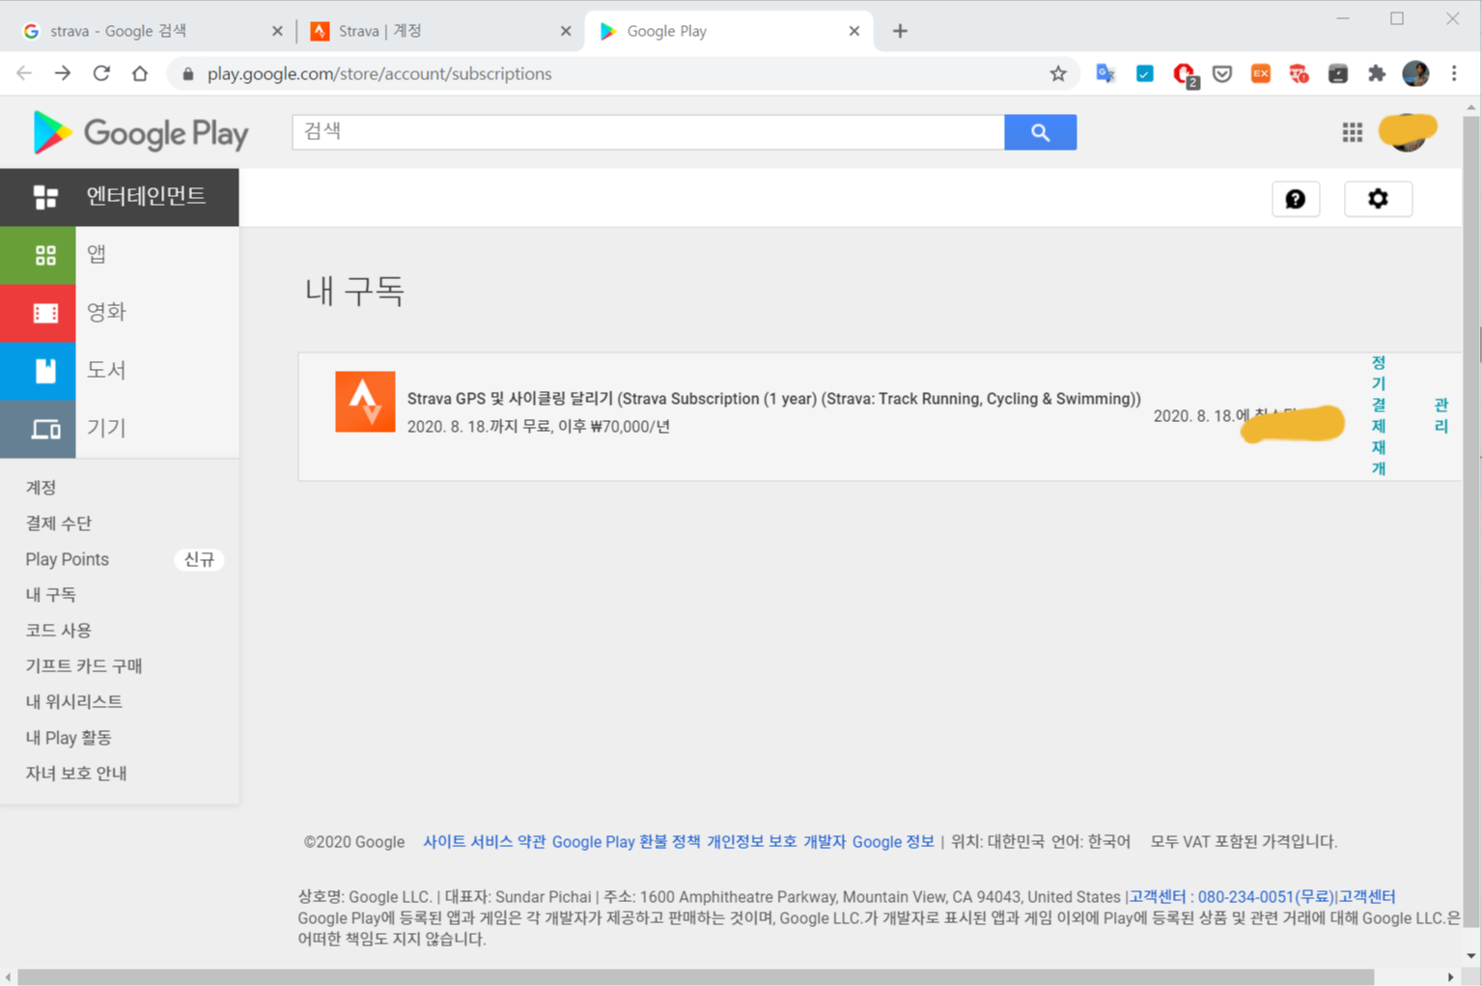
Task: Click the 신규 badge beside Play Points
Action: click(x=199, y=560)
